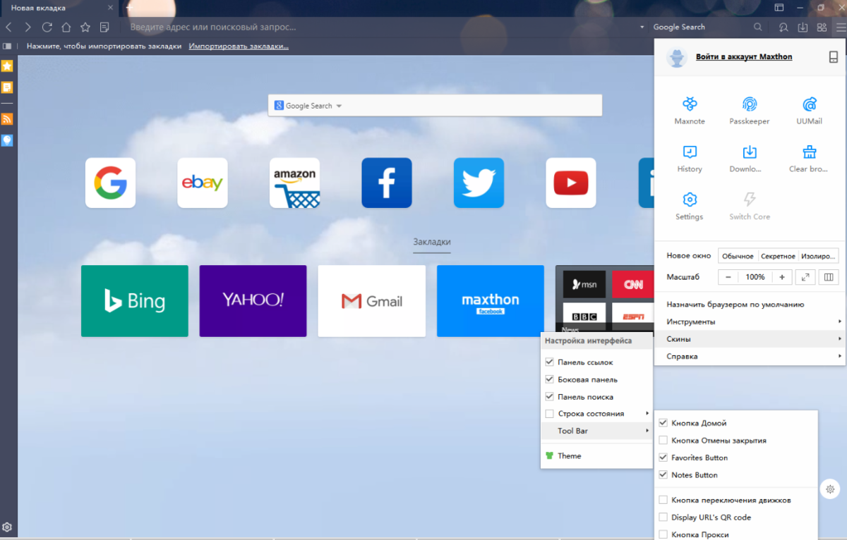Open the Google quick-access tile
This screenshot has height=540, width=847.
pyautogui.click(x=110, y=183)
